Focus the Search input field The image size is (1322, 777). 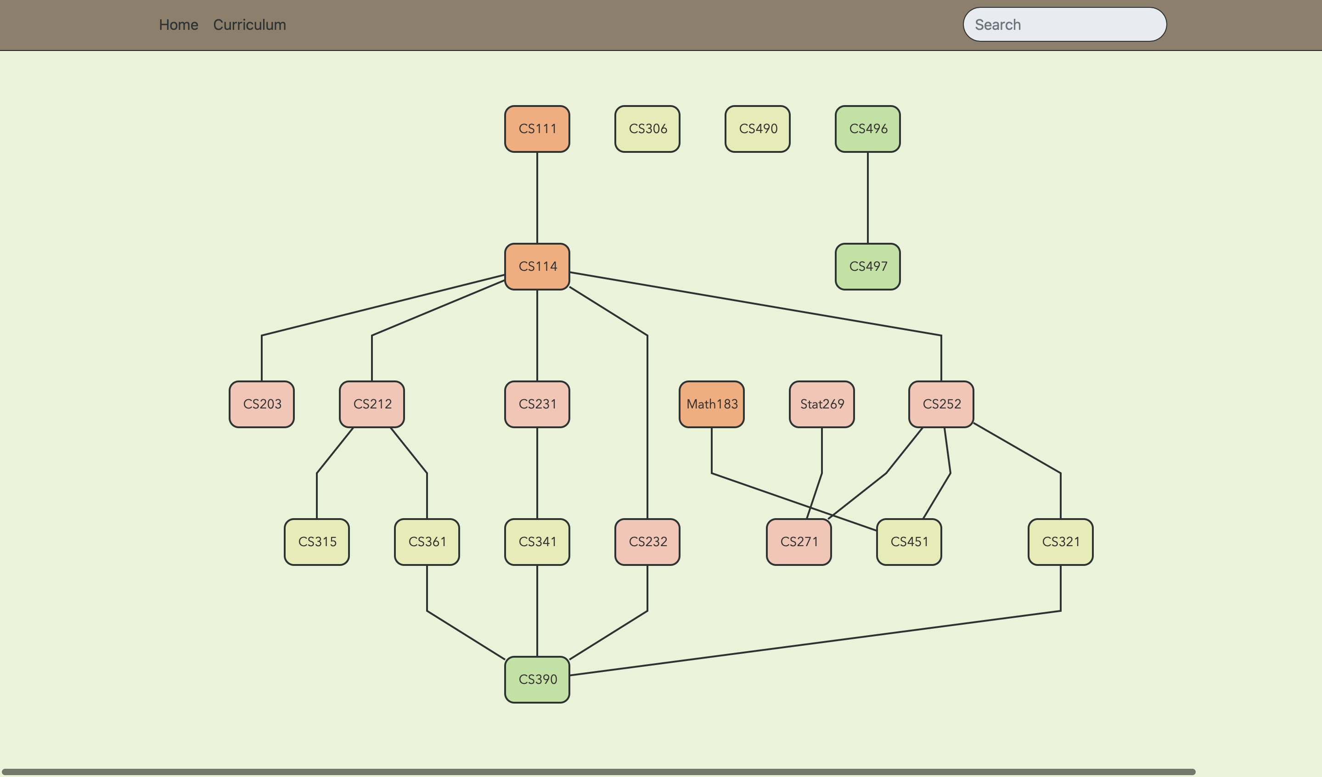coord(1064,25)
